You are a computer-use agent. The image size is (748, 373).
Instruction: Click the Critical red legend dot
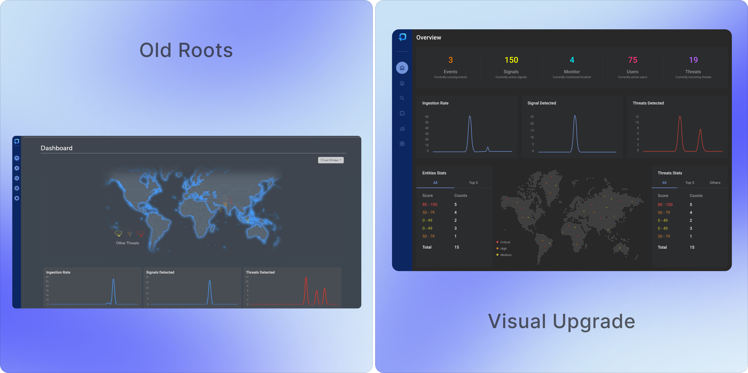pyautogui.click(x=497, y=242)
